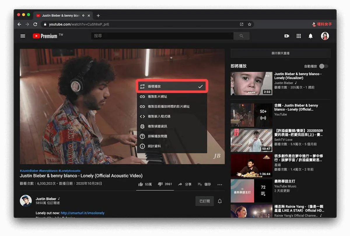Image resolution: width=350 pixels, height=236 pixels.
Task: Select 排解播放問題 menu entry
Action: pos(172,136)
